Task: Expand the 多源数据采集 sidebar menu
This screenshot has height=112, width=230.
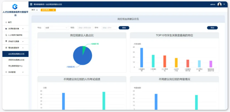Action: (x=23, y=29)
